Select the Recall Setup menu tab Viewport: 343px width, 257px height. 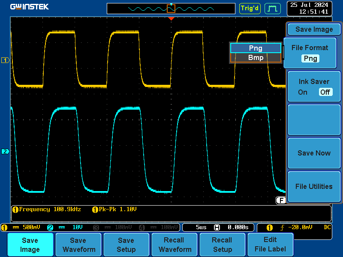tap(223, 245)
